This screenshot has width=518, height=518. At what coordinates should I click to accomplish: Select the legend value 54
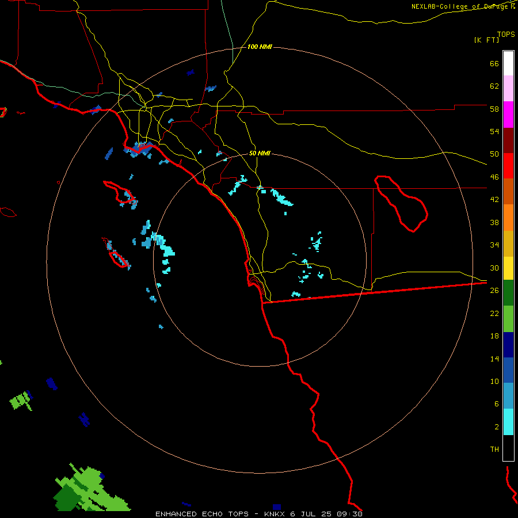pos(494,131)
